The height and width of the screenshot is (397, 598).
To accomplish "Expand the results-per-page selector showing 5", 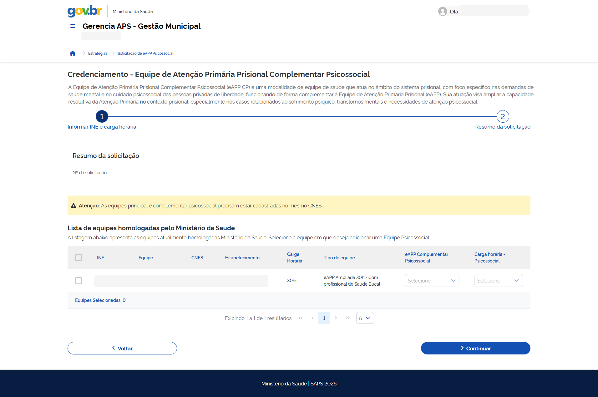I will point(365,318).
